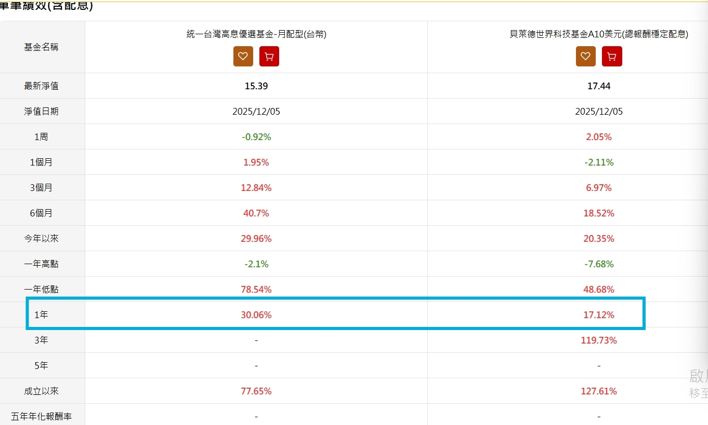Open the fund page for 貝萊德世界科技基金A10美元
708x425 pixels.
599,34
